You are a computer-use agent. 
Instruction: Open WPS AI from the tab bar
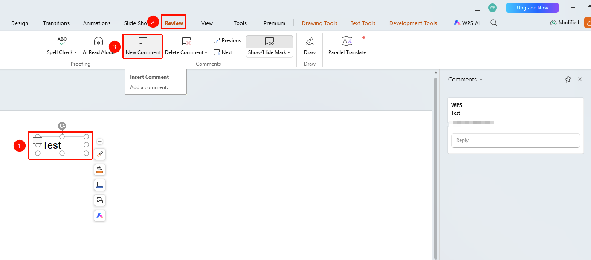(x=466, y=23)
